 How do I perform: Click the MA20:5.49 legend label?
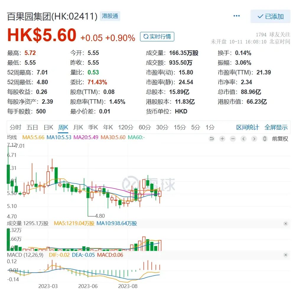pyautogui.click(x=86, y=137)
